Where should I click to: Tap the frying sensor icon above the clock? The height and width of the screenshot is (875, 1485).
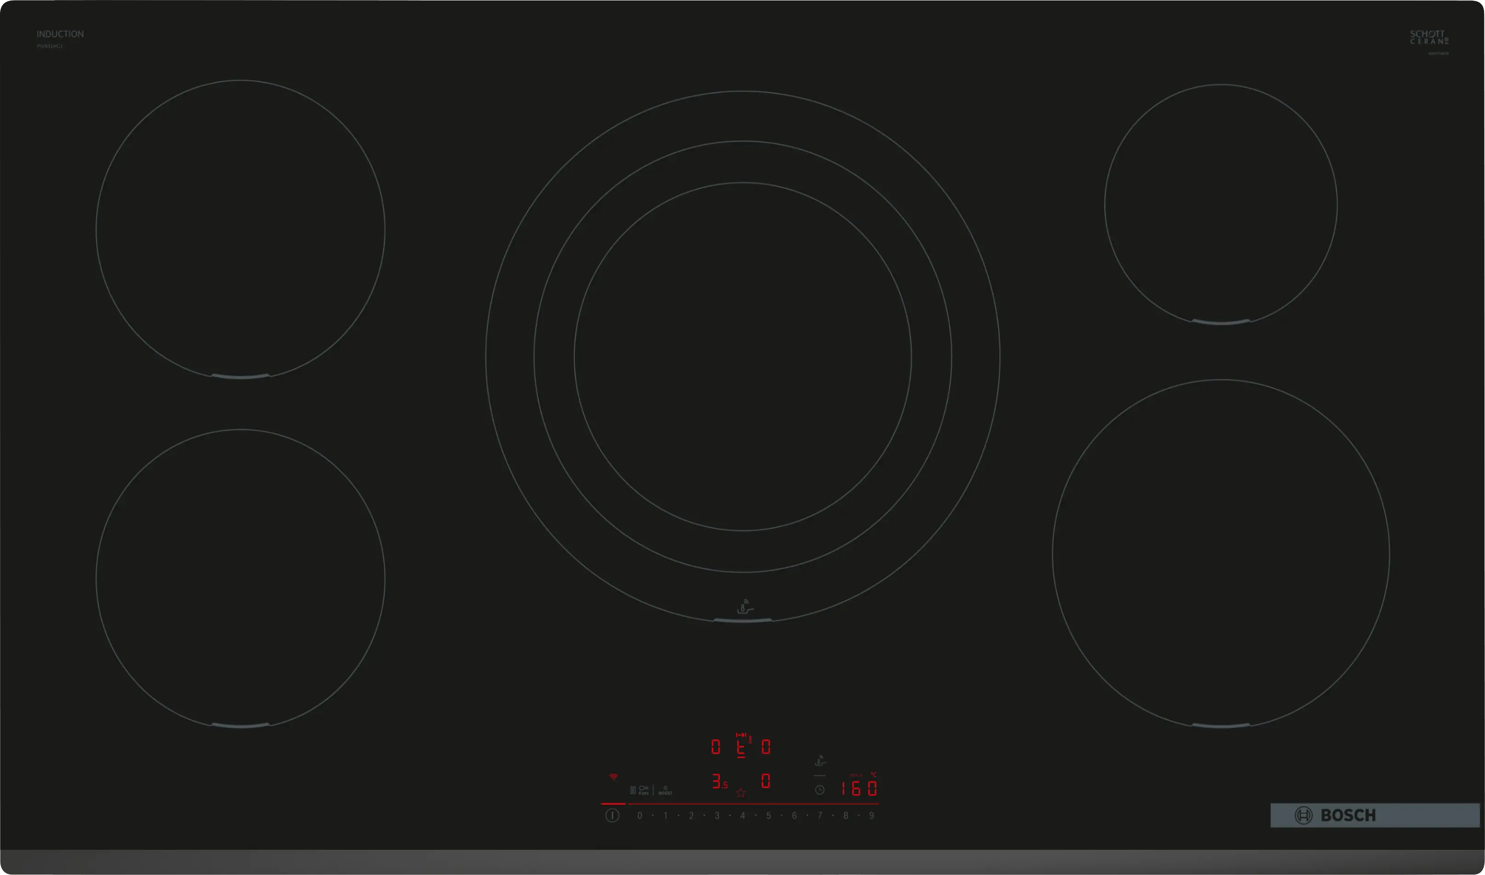click(x=819, y=761)
